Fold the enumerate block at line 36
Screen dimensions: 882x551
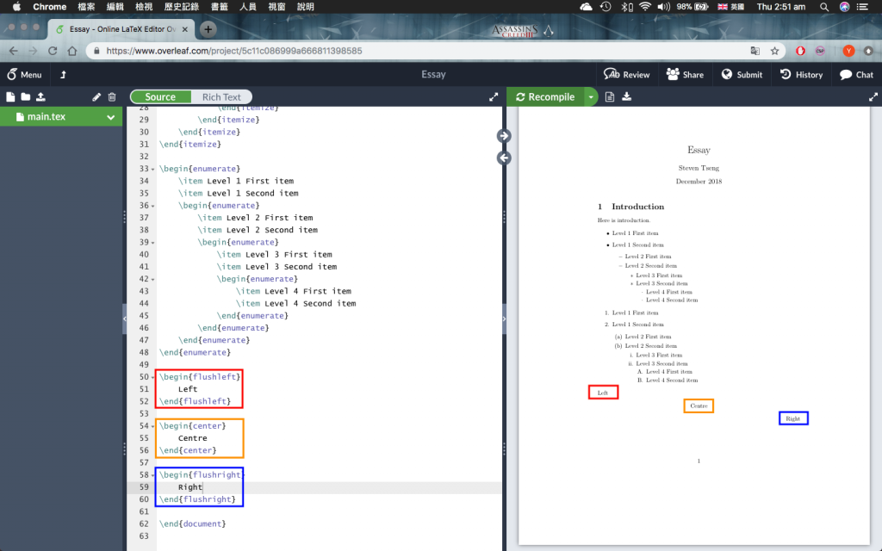(x=153, y=206)
